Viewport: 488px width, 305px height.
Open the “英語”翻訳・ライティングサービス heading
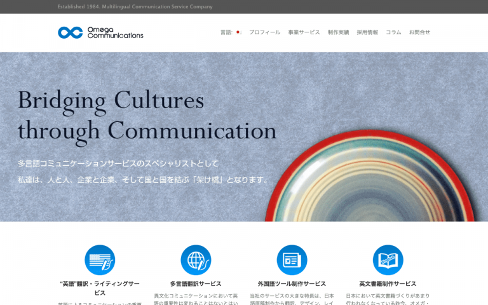coord(100,288)
